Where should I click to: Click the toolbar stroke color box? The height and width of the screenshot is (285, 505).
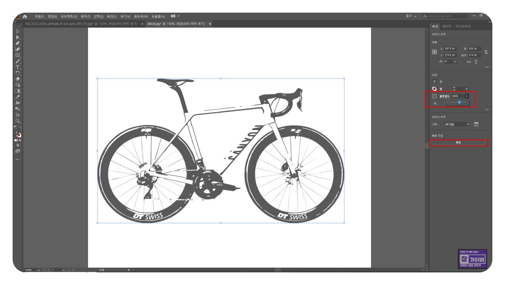pos(19,135)
